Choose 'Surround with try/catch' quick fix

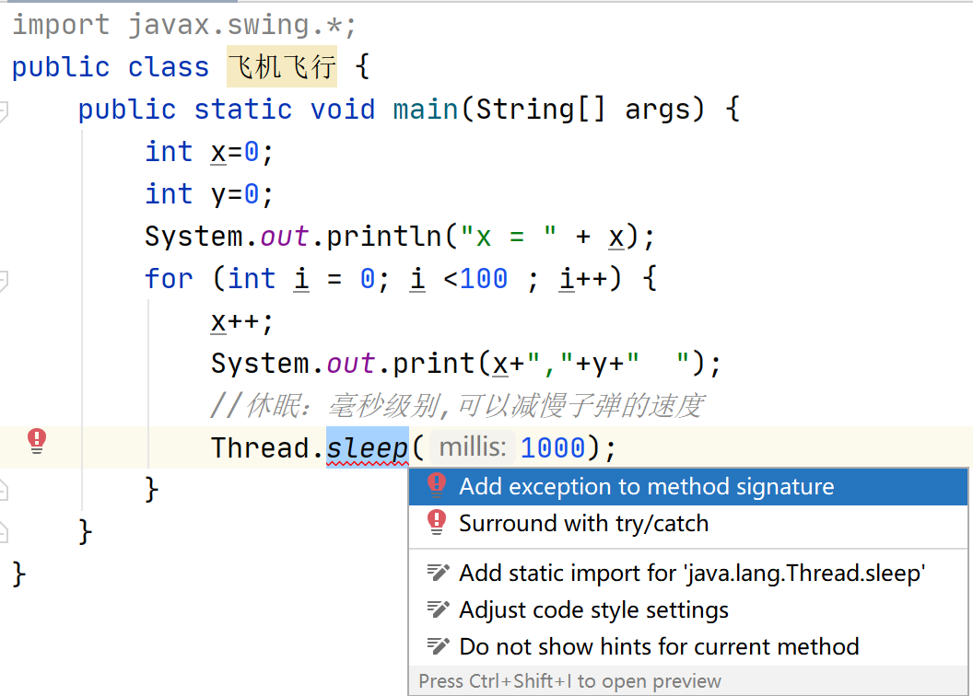click(688, 524)
